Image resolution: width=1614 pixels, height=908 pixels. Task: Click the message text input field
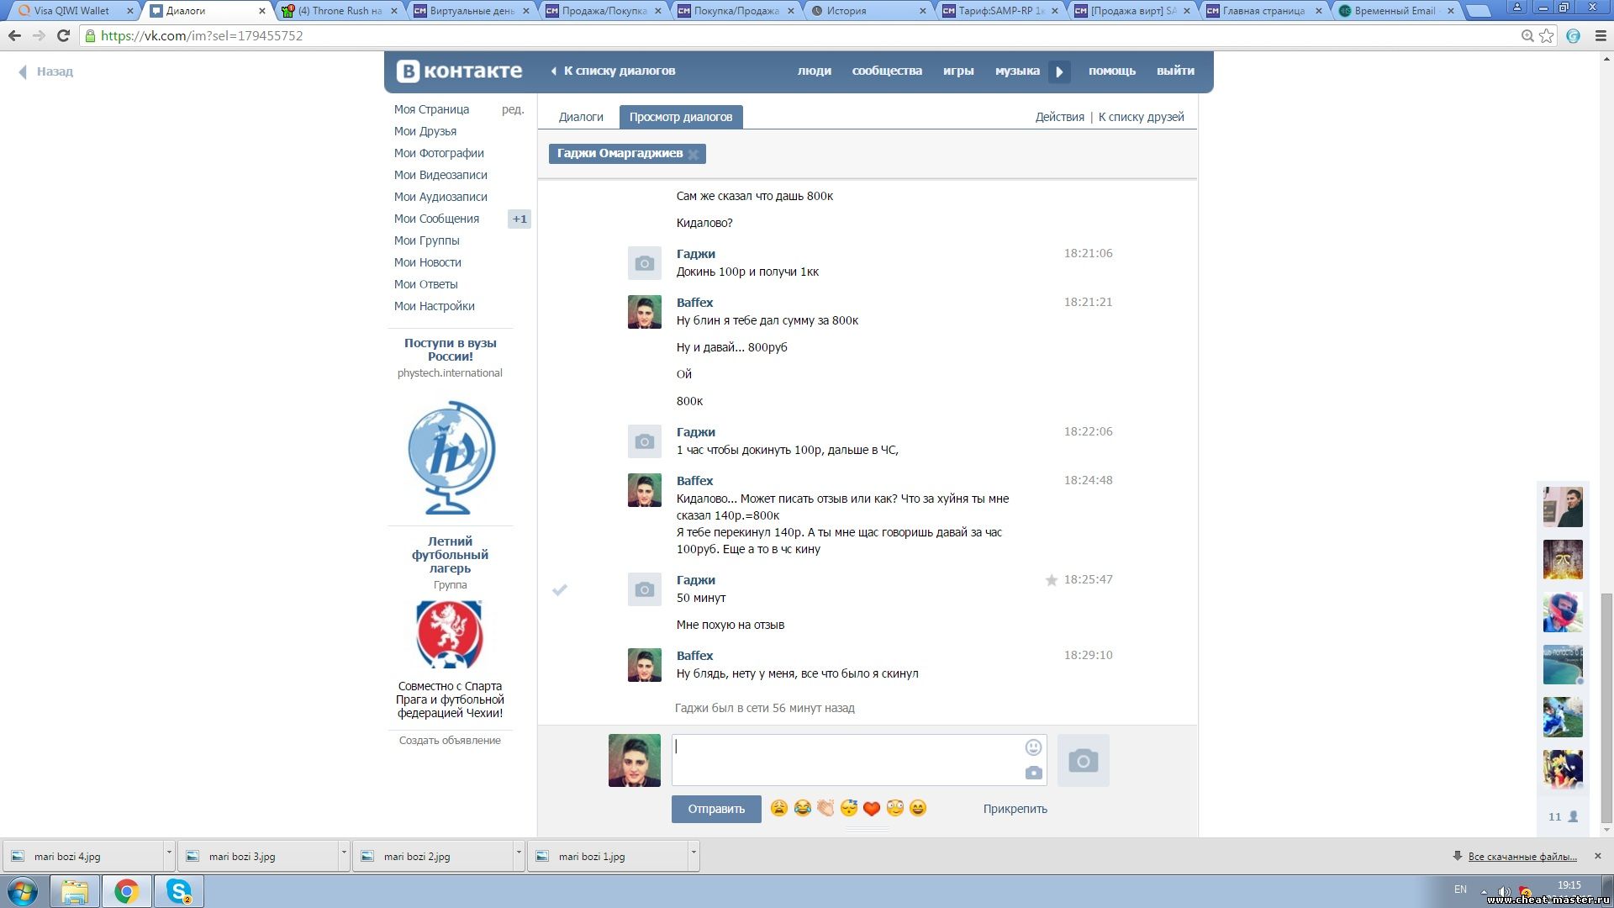[845, 760]
